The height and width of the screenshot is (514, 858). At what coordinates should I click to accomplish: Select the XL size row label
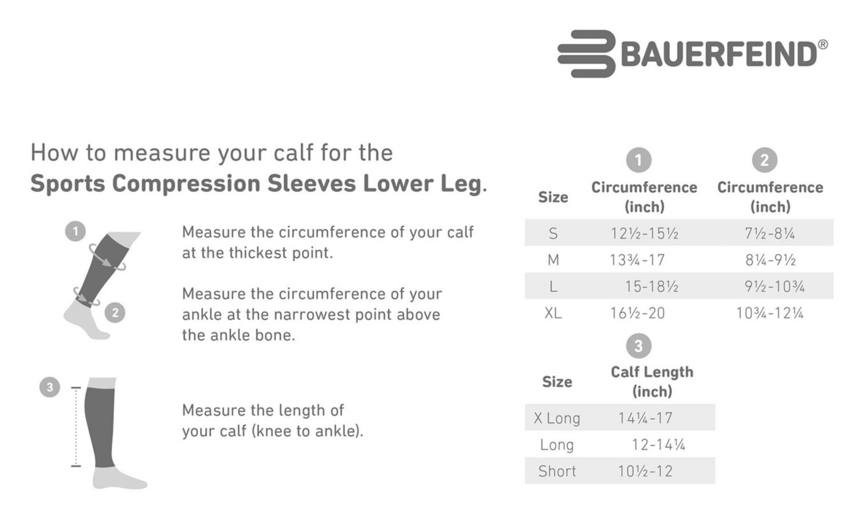(x=553, y=313)
